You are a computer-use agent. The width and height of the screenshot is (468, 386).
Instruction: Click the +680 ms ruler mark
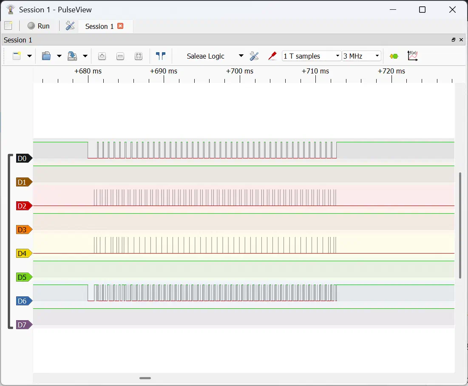tap(88, 71)
